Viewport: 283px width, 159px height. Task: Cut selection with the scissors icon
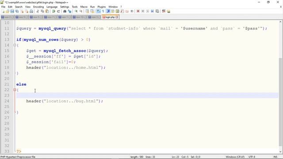38,11
